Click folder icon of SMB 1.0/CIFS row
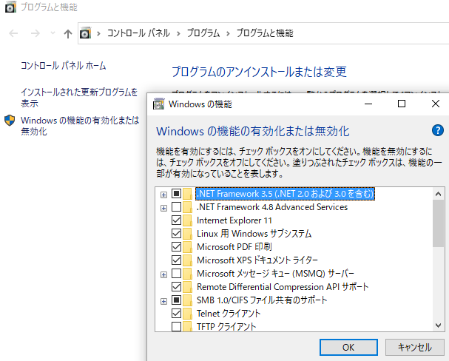Screen dimensions: 449x361 pos(188,300)
